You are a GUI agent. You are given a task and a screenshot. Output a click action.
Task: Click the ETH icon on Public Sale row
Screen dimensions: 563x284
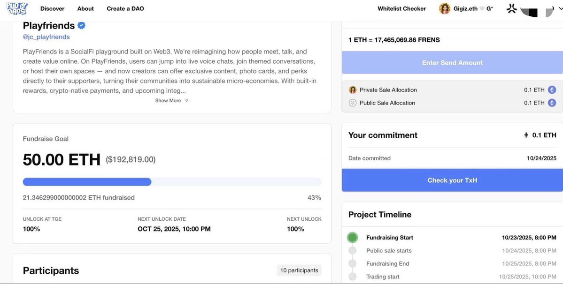click(x=552, y=103)
